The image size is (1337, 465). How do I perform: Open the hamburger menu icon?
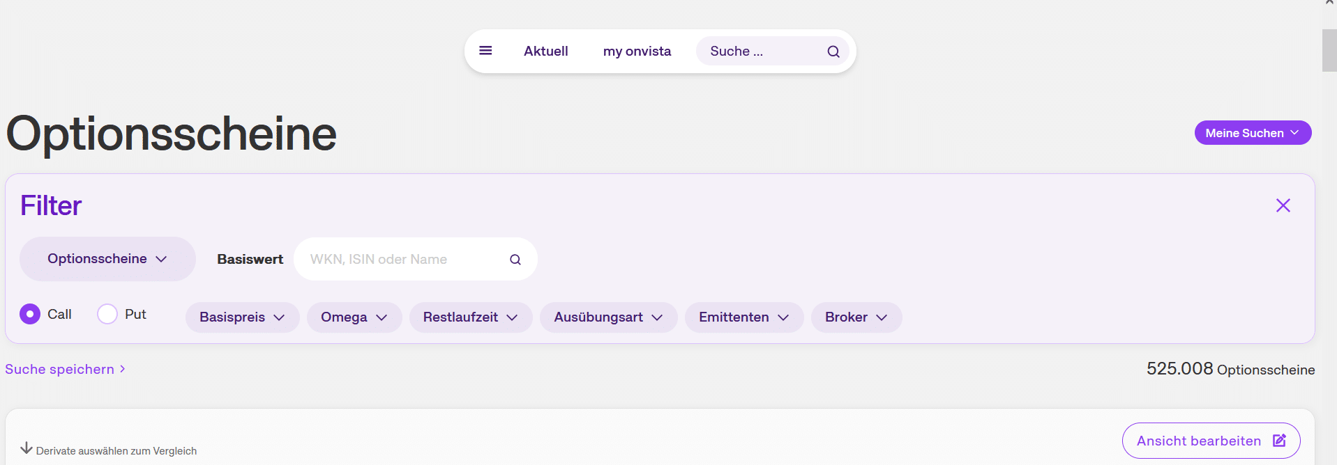point(485,51)
